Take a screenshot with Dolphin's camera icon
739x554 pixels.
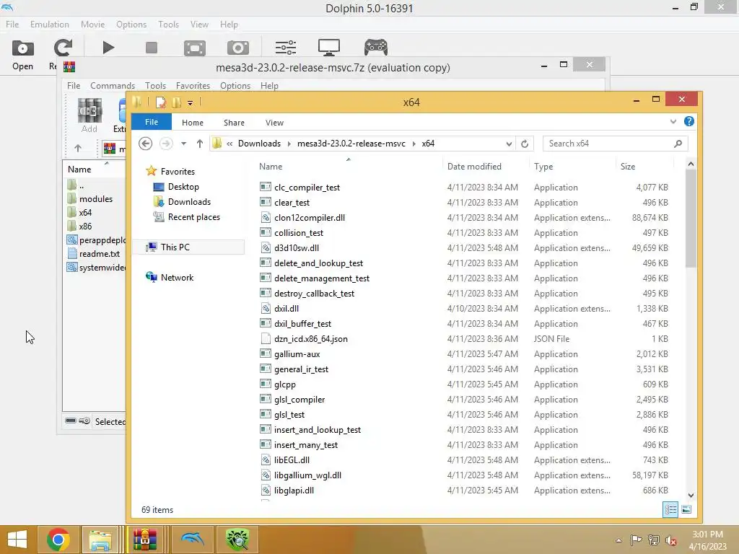[238, 48]
